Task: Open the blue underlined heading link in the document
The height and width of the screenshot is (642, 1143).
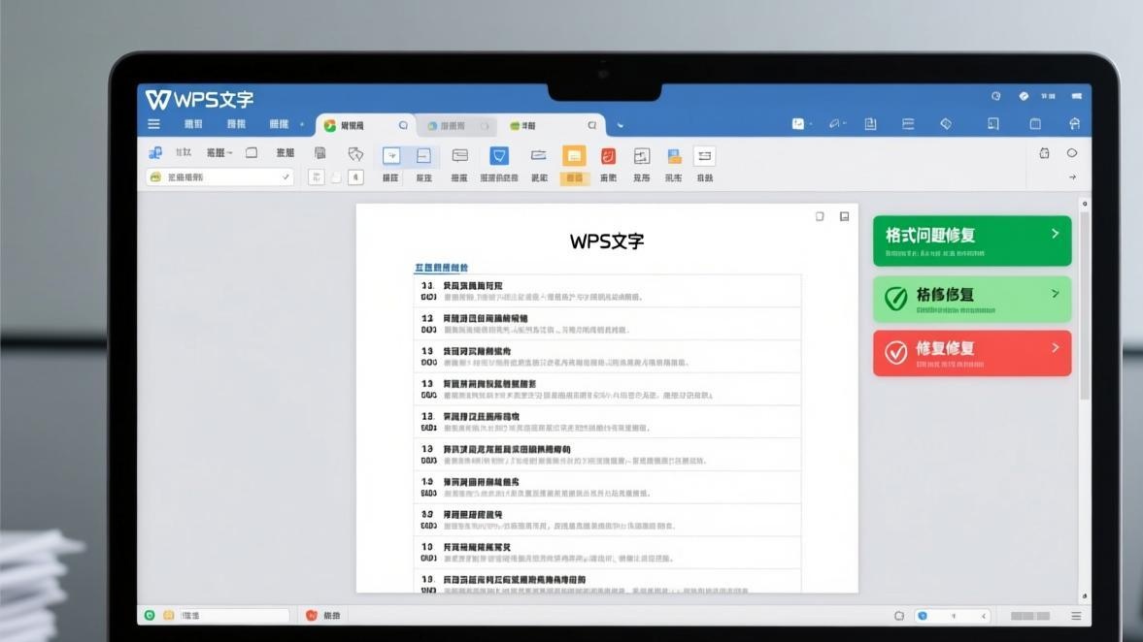Action: pos(442,268)
